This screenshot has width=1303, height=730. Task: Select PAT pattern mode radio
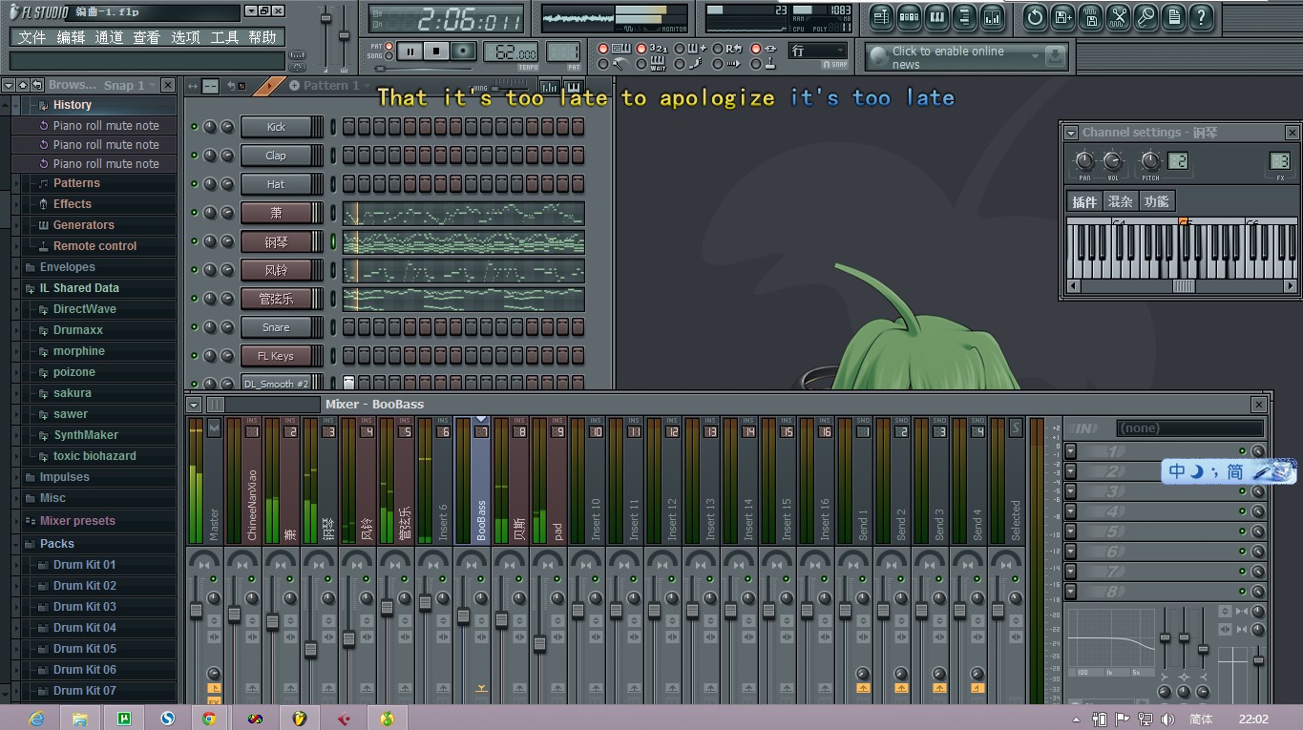[x=389, y=47]
